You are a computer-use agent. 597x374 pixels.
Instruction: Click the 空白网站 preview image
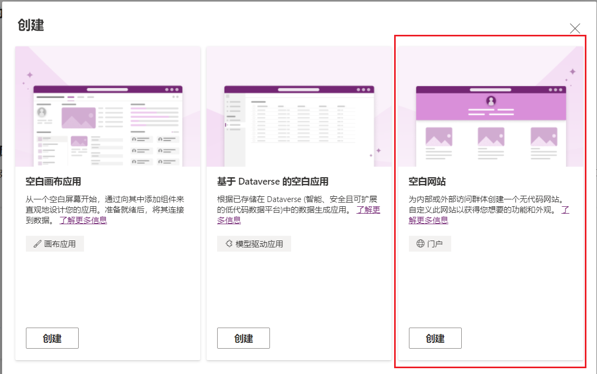click(x=491, y=107)
